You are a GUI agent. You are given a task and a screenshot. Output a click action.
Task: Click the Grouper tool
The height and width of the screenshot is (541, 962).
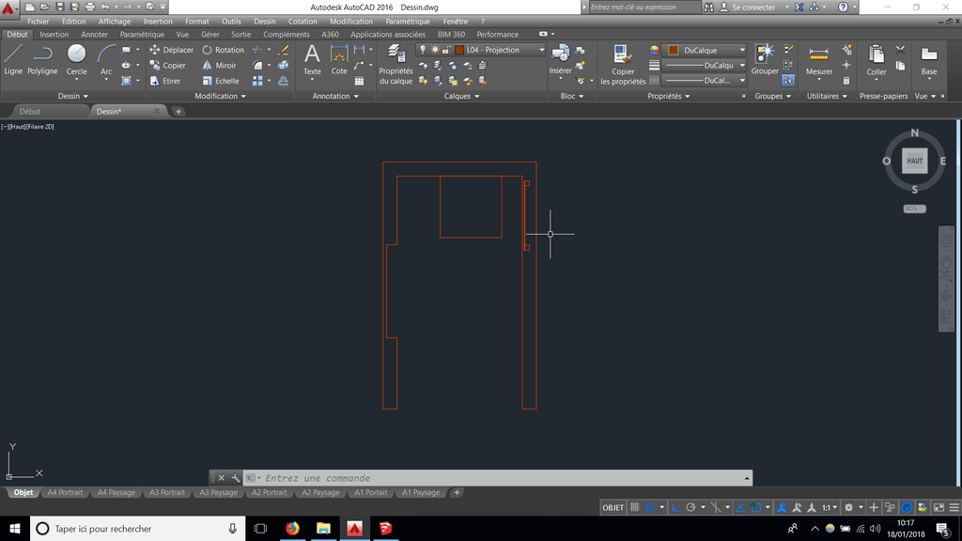pos(765,59)
